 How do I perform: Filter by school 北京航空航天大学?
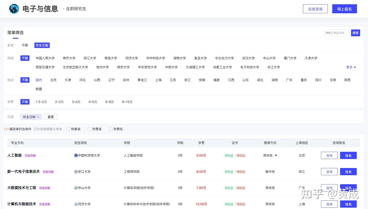(75, 67)
